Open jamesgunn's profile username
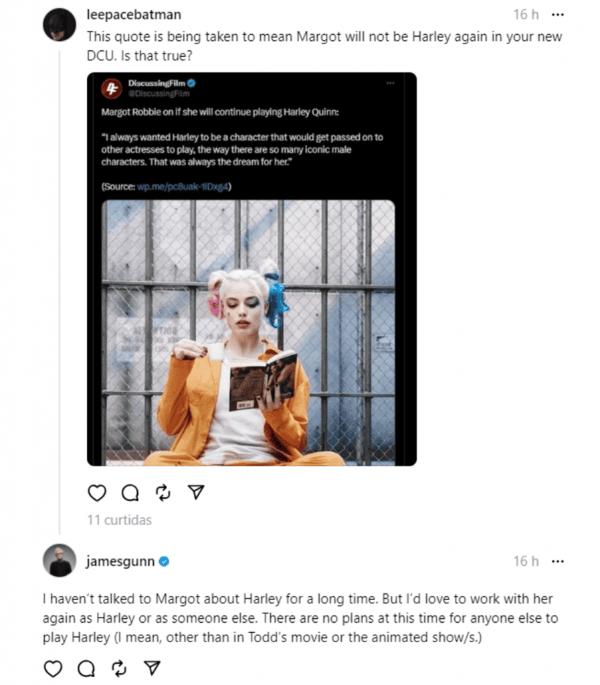 [120, 561]
